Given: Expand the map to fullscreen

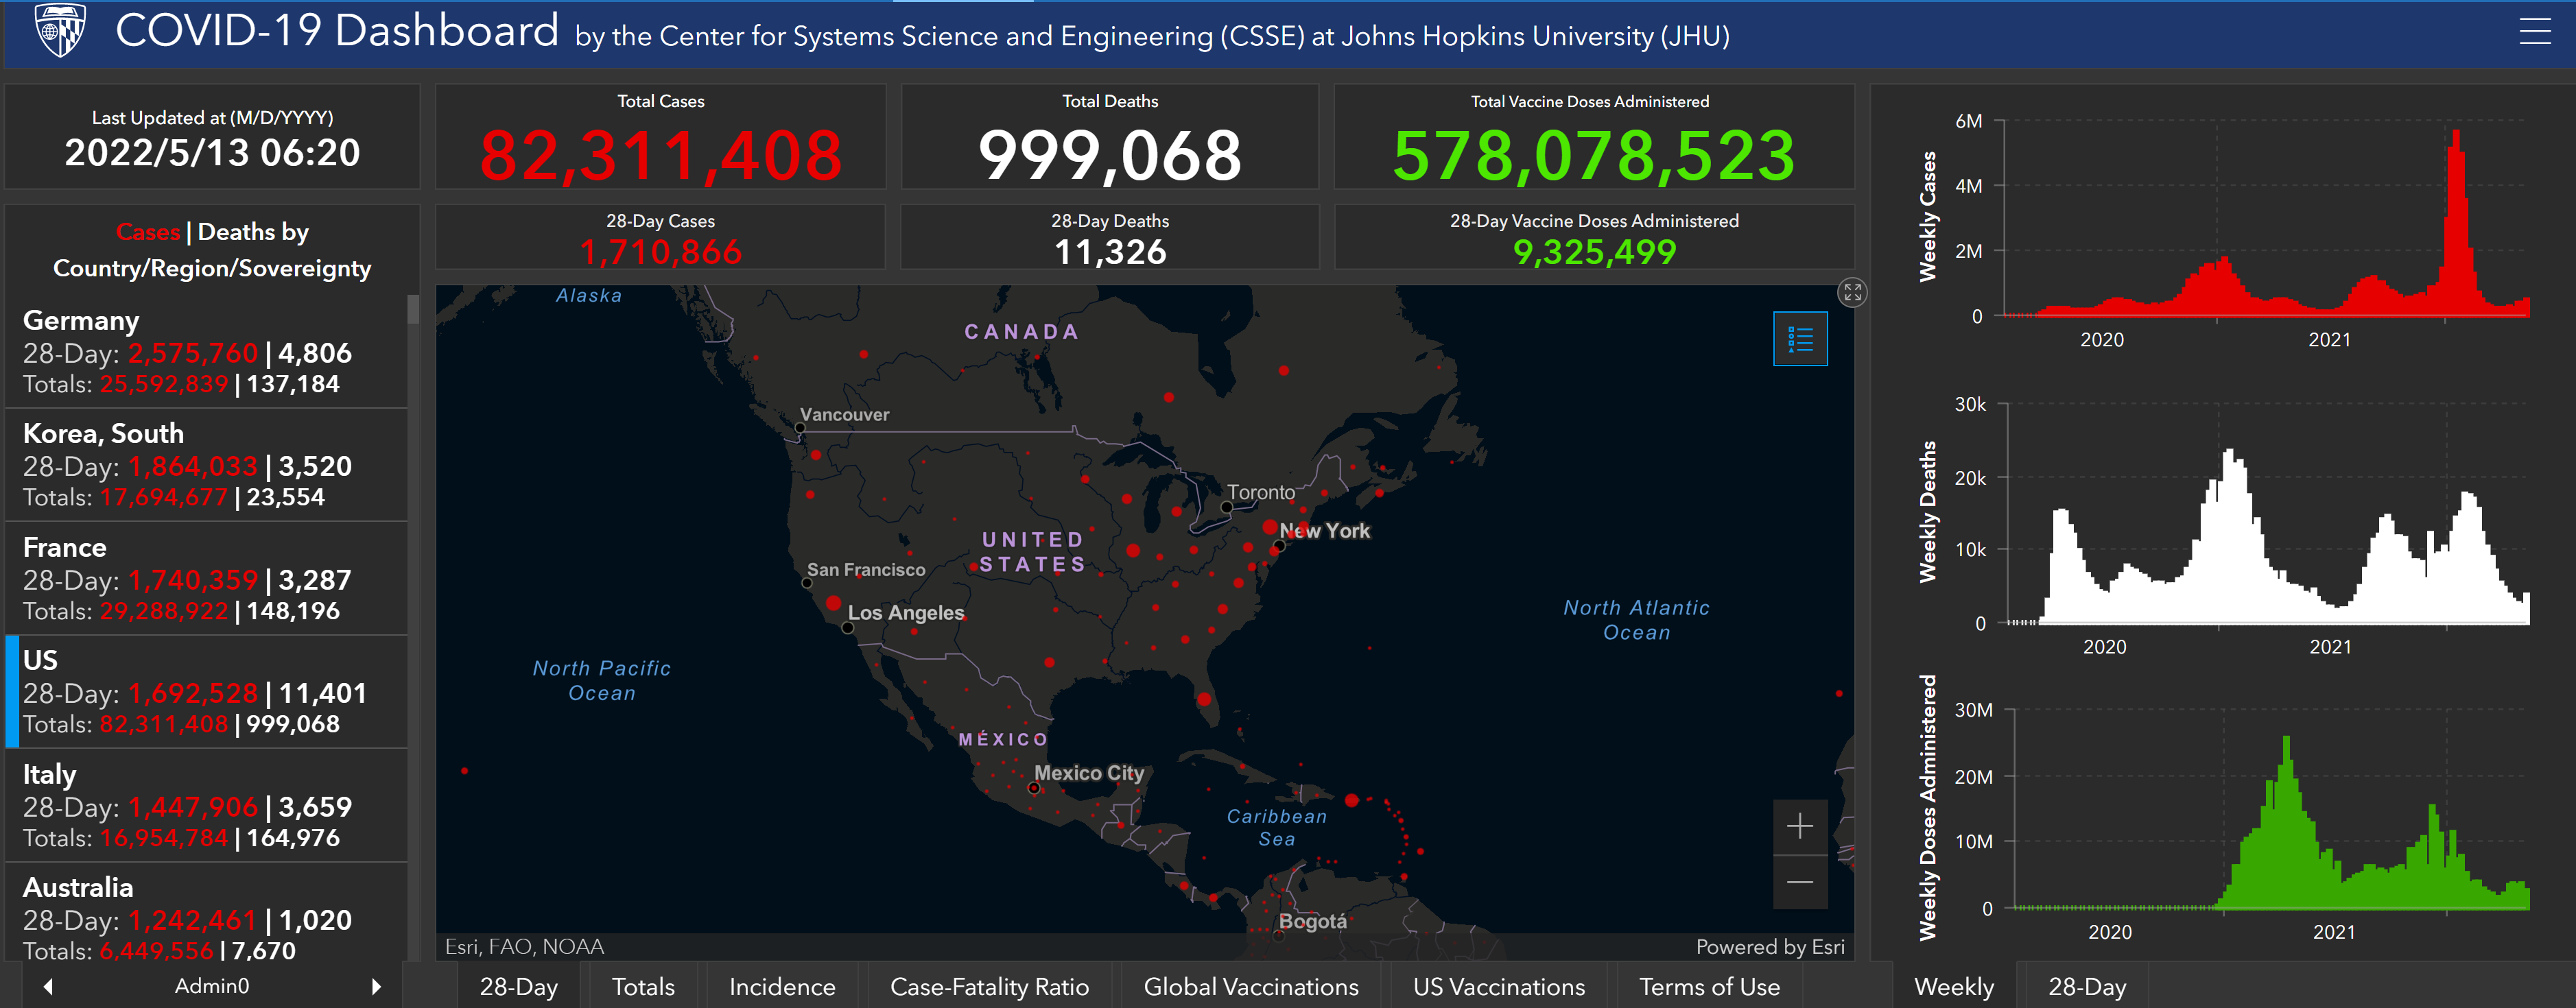Looking at the screenshot, I should pos(1852,292).
